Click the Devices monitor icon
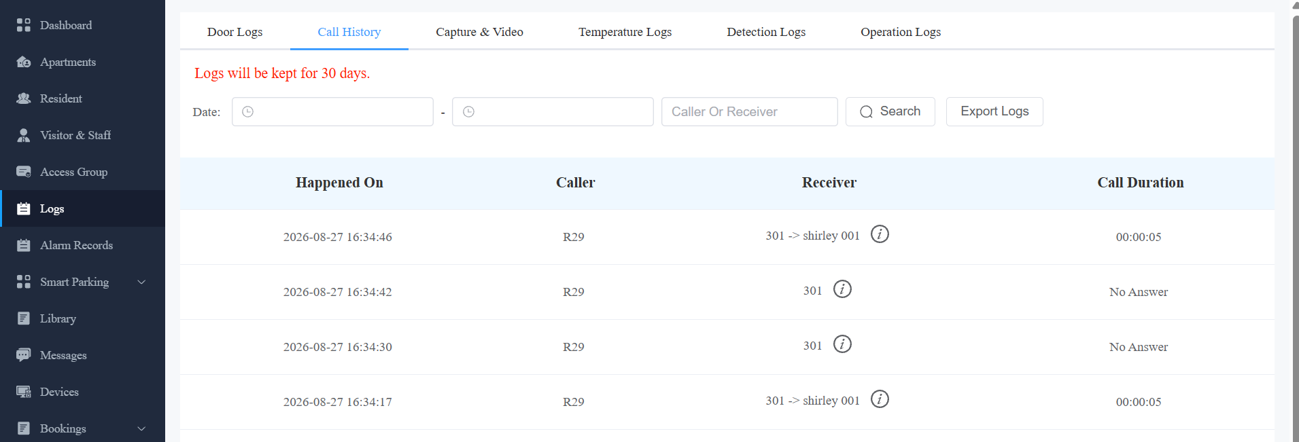The image size is (1299, 442). coord(24,392)
